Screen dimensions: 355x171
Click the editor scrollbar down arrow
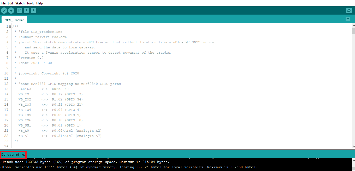pyautogui.click(x=353, y=147)
